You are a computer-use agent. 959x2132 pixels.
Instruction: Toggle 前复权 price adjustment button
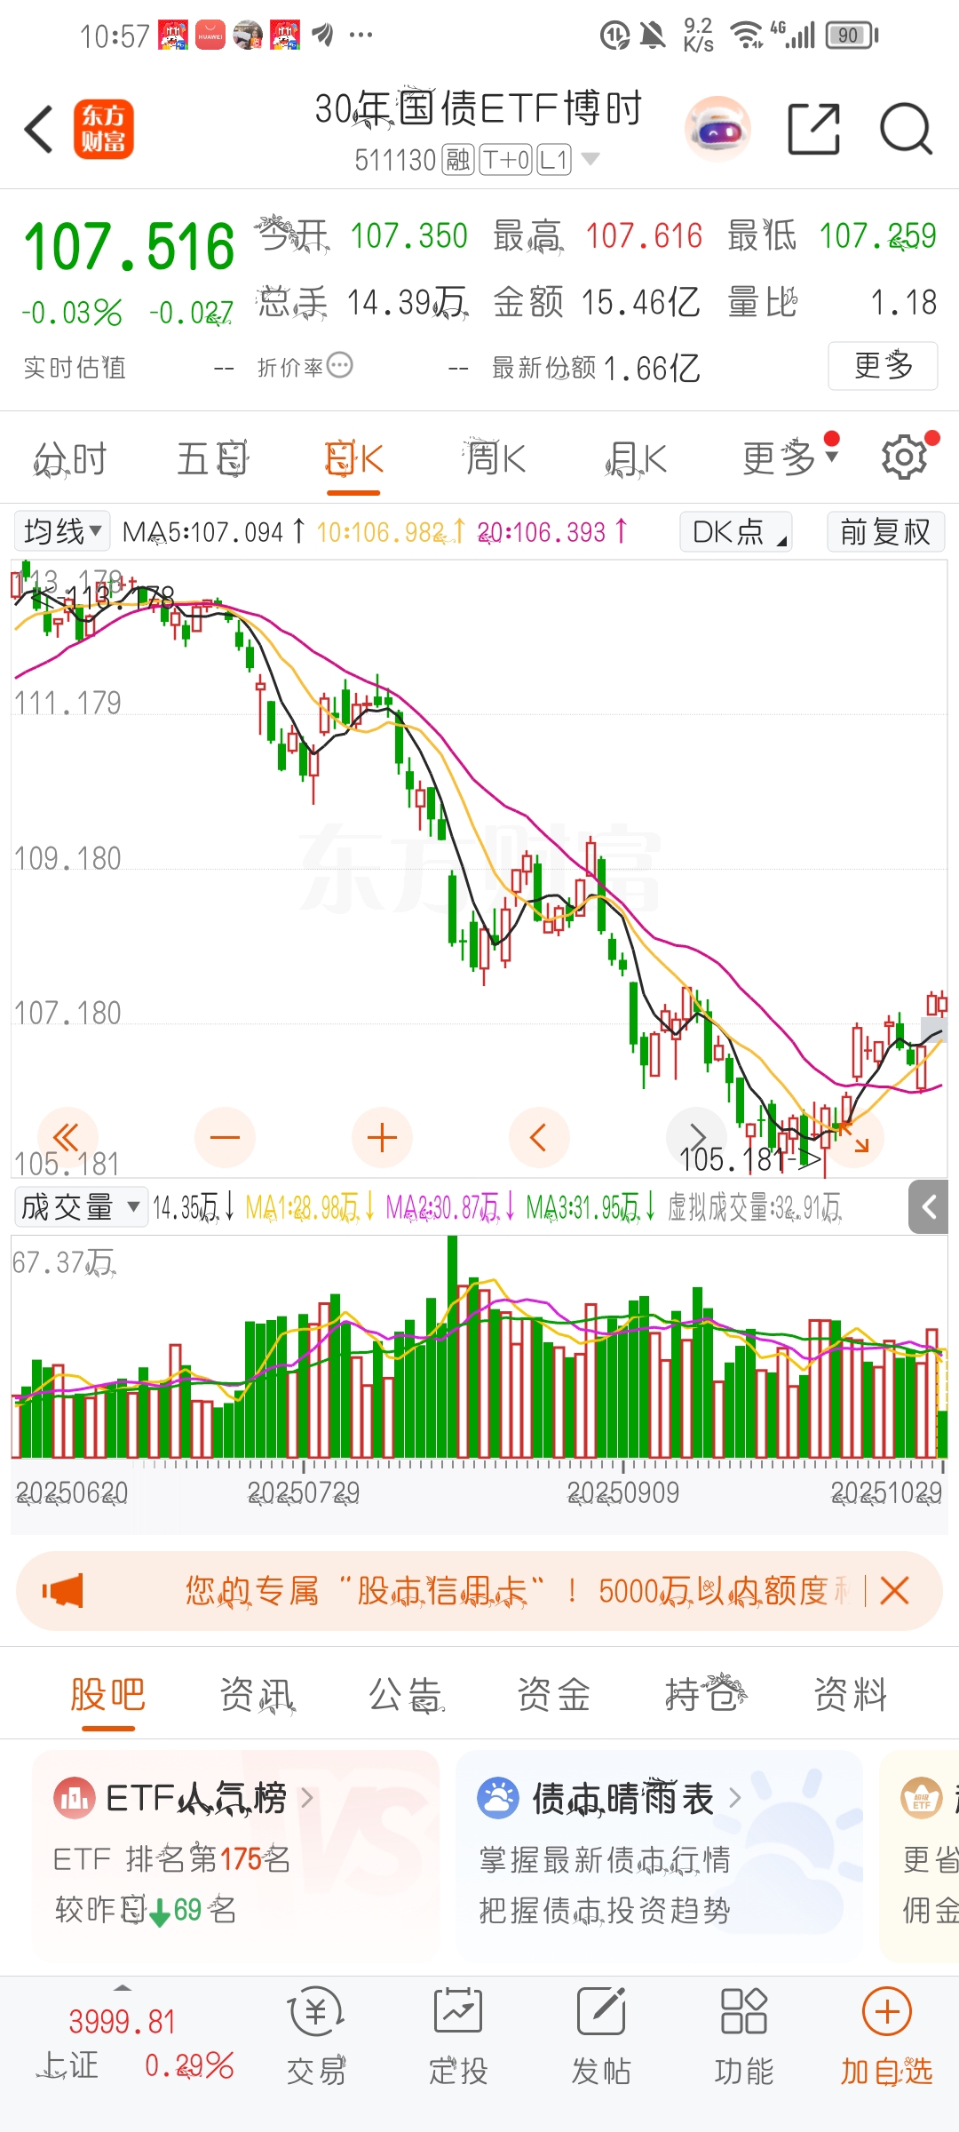[885, 531]
